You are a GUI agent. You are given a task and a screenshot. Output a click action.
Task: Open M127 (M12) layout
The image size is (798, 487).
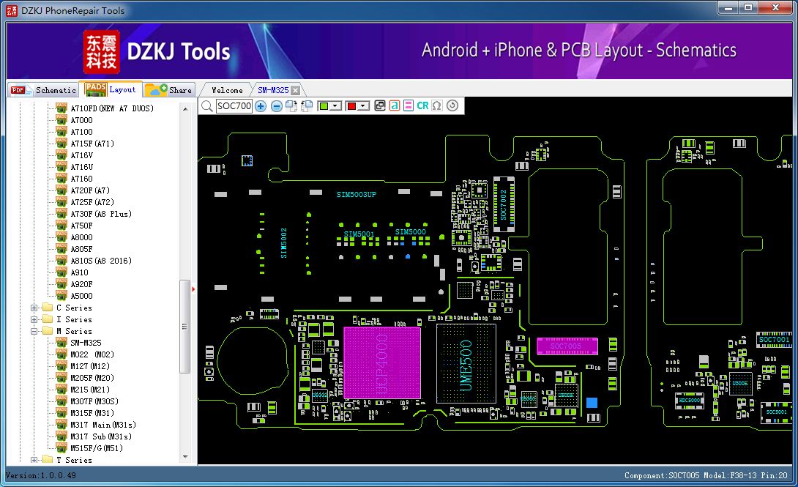[89, 366]
